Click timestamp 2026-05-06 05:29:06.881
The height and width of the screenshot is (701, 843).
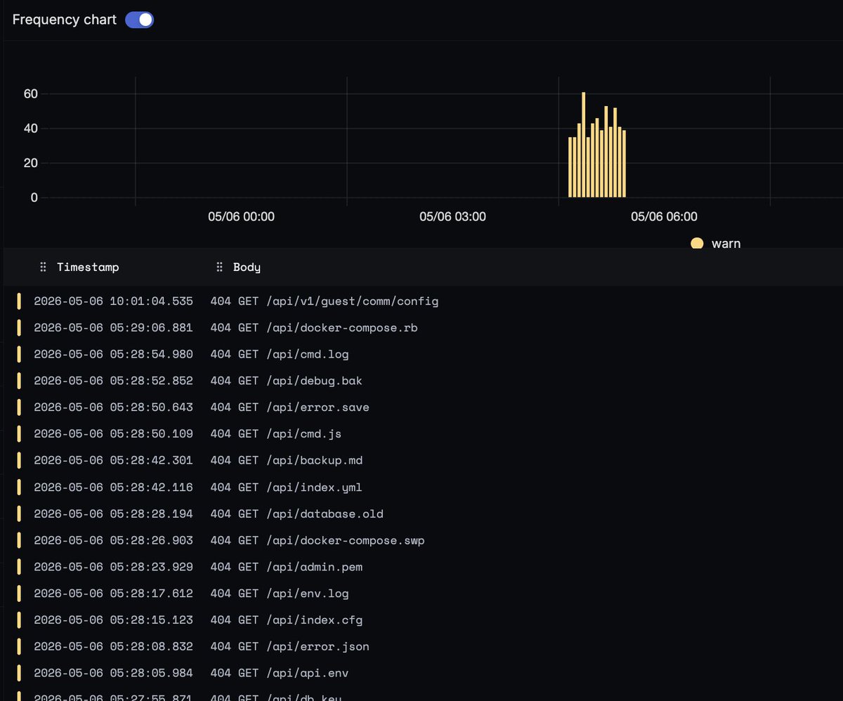pyautogui.click(x=113, y=328)
